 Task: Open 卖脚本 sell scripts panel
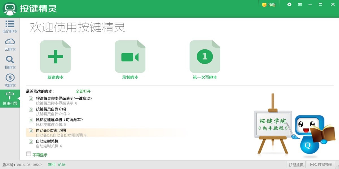[10, 81]
